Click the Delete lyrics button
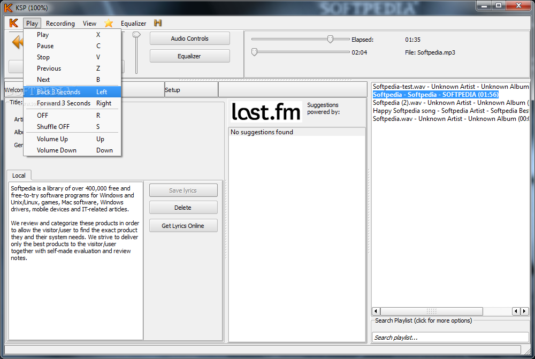Image resolution: width=535 pixels, height=359 pixels. point(183,208)
